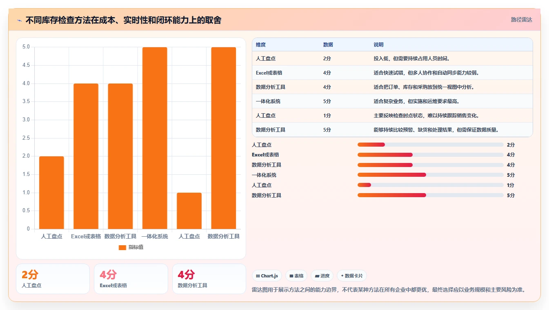This screenshot has height=310, width=549.
Task: Click the cell 适合快速试错，但多人协作和自动同步能力较弱。
Action: pos(426,73)
